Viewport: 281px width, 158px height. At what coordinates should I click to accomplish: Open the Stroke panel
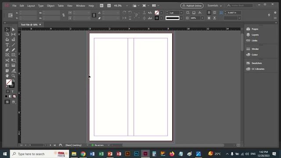coord(252,49)
